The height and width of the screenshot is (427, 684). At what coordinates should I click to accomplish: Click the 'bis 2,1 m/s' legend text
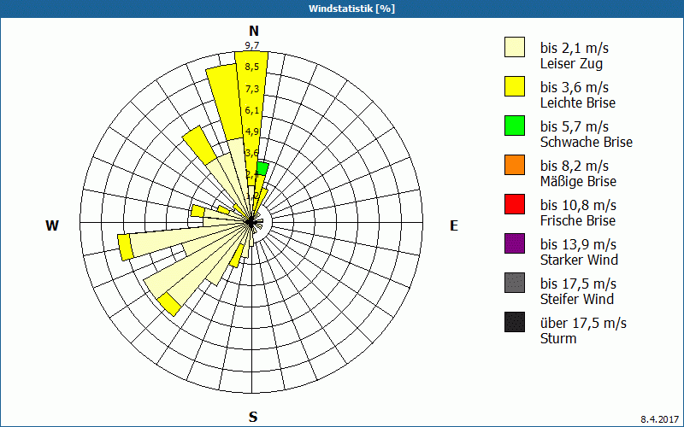[x=574, y=48]
